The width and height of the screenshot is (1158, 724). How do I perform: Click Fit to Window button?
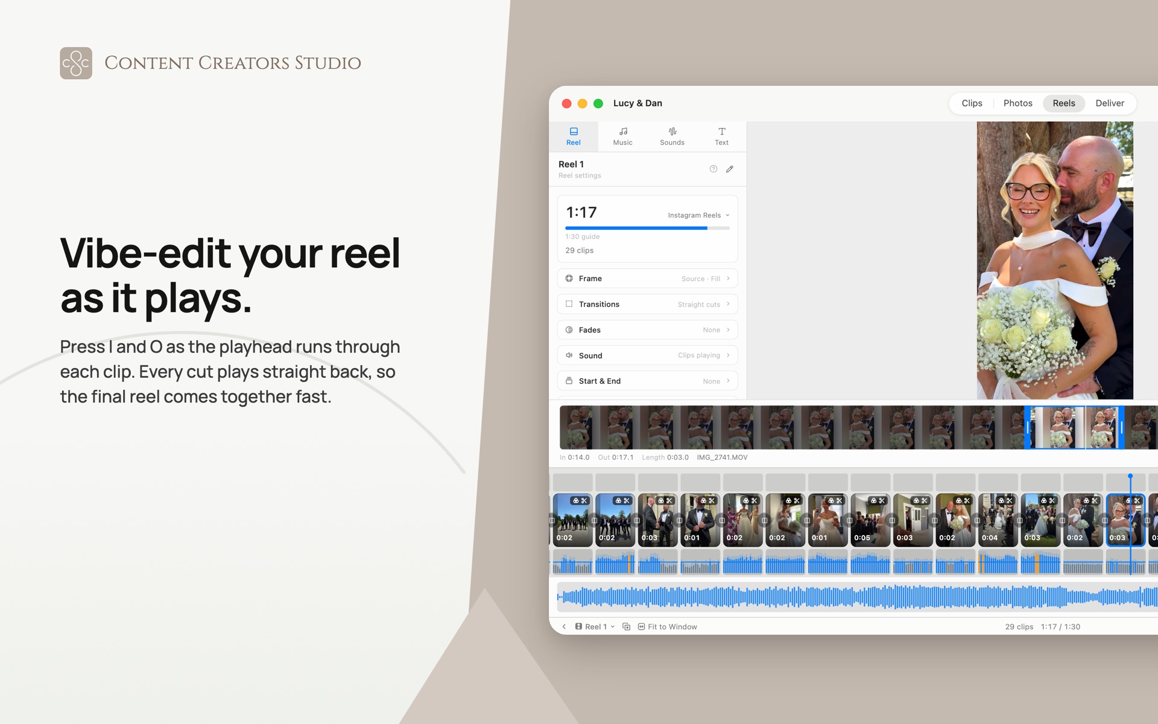[667, 627]
